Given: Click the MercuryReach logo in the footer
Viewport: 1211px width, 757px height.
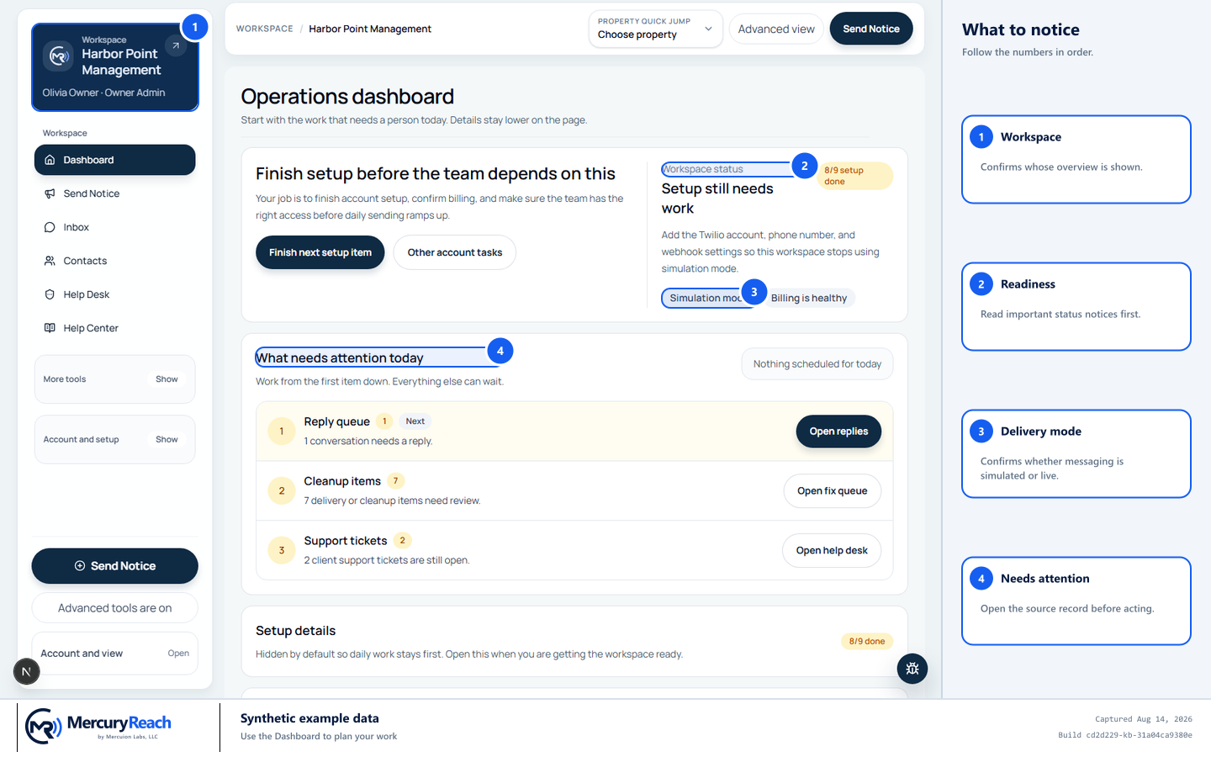Looking at the screenshot, I should pos(98,726).
